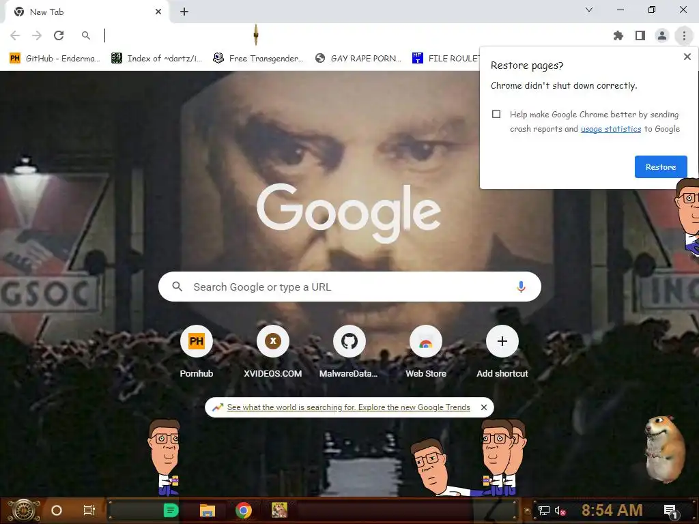699x524 pixels.
Task: Click the muted volume tray icon
Action: click(560, 511)
